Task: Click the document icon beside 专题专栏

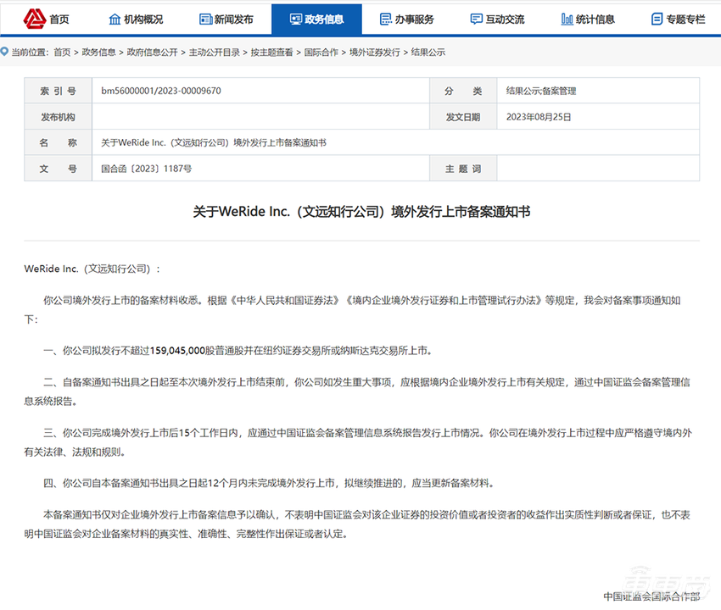Action: 657,18
